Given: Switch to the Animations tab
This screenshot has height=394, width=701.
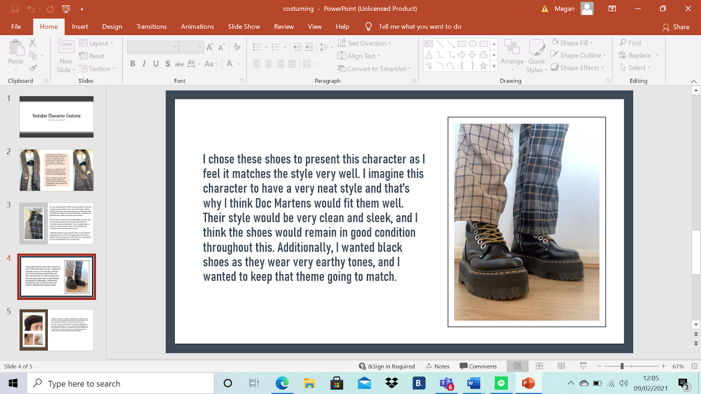Looking at the screenshot, I should (x=198, y=27).
